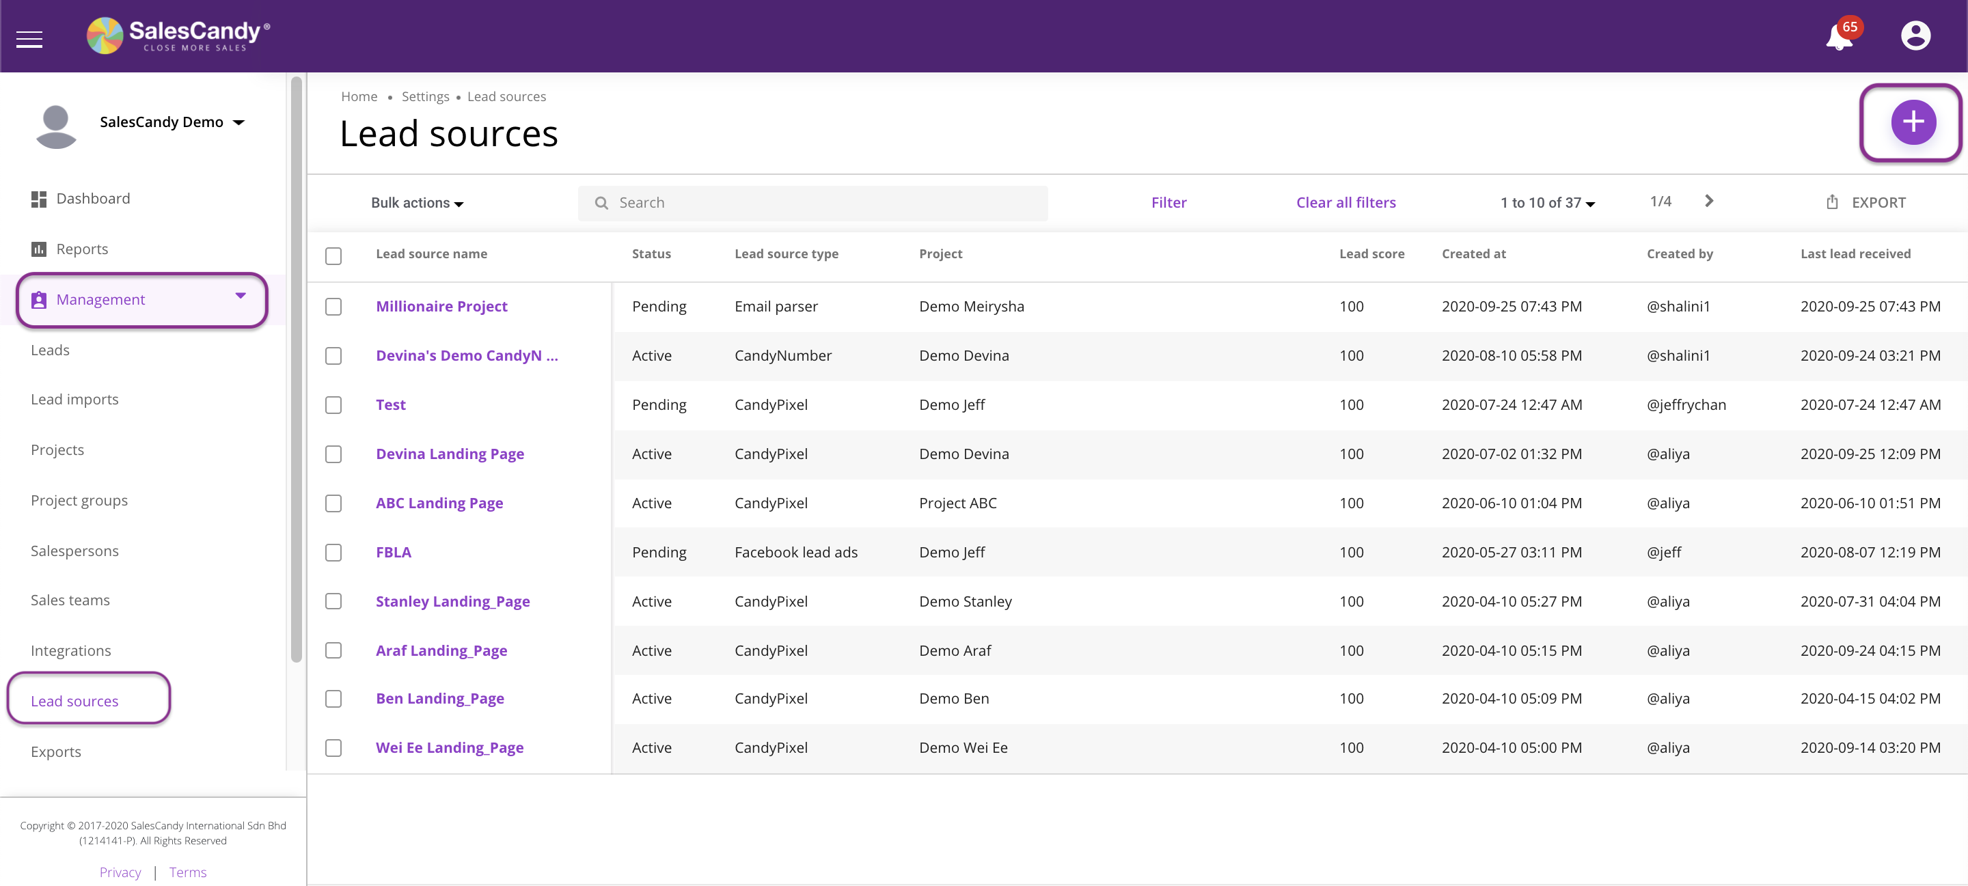Open the Bulk actions dropdown

point(417,202)
